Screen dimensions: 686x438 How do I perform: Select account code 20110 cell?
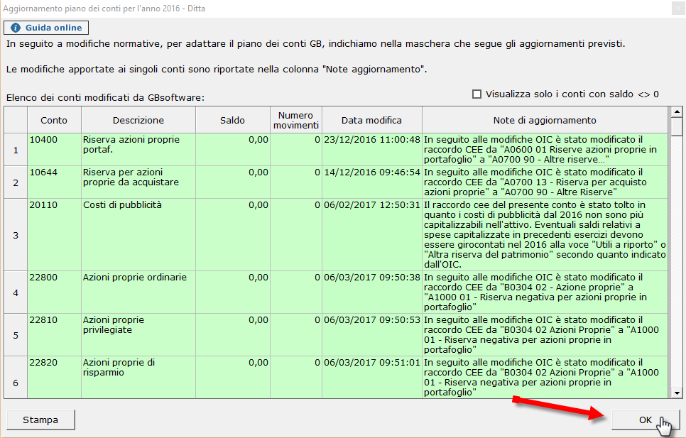(54, 235)
